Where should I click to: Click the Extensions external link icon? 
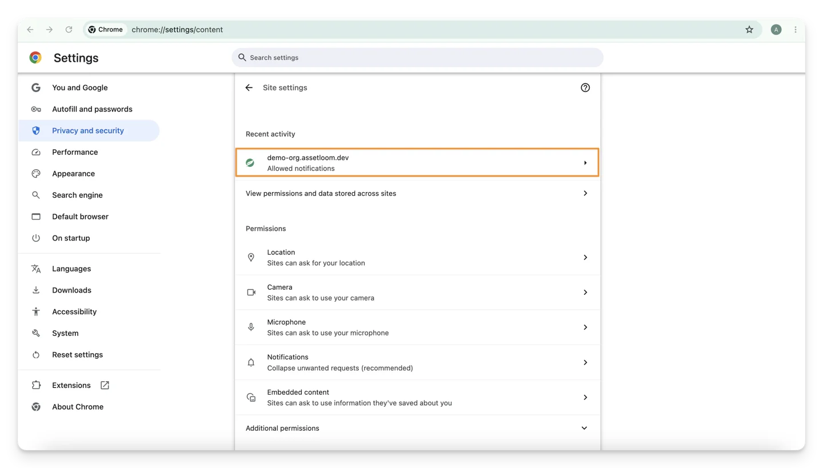click(x=105, y=385)
